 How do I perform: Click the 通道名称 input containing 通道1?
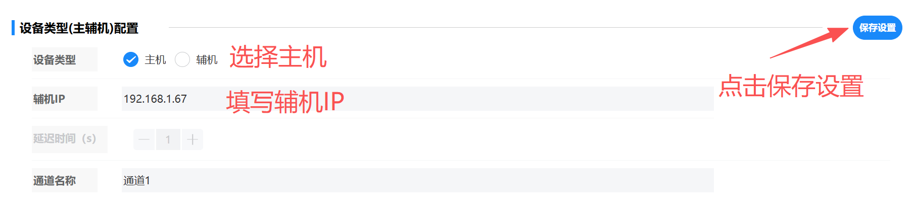click(x=417, y=180)
